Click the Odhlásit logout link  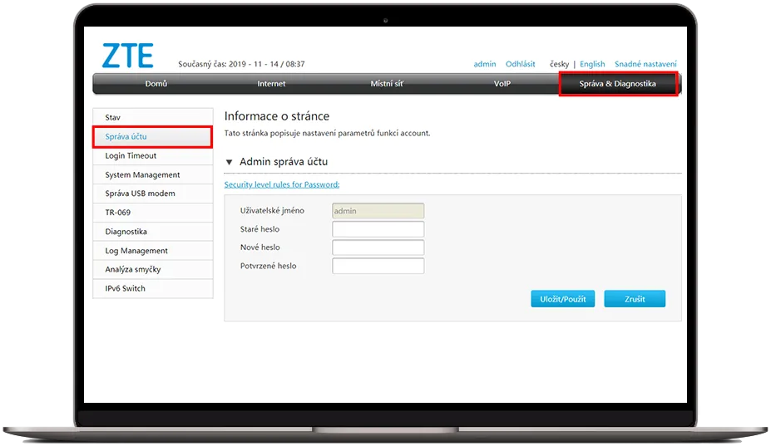click(521, 64)
